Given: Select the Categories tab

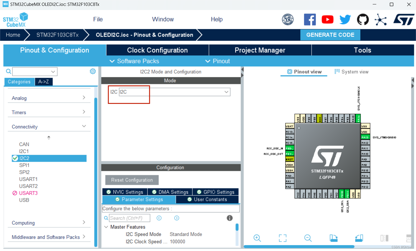Looking at the screenshot, I should (19, 82).
